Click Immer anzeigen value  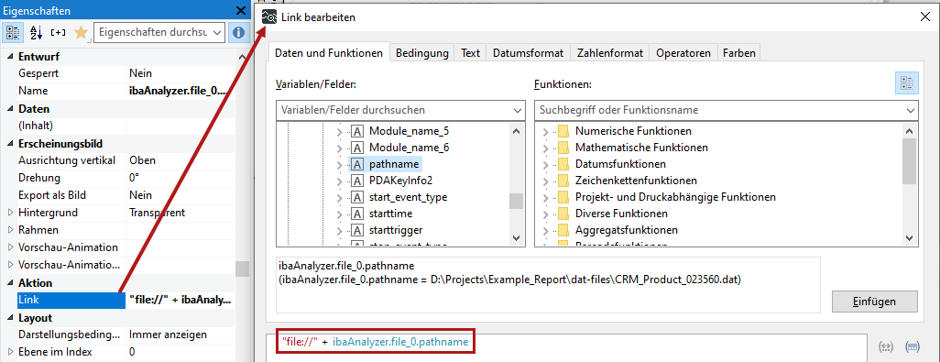(x=168, y=335)
